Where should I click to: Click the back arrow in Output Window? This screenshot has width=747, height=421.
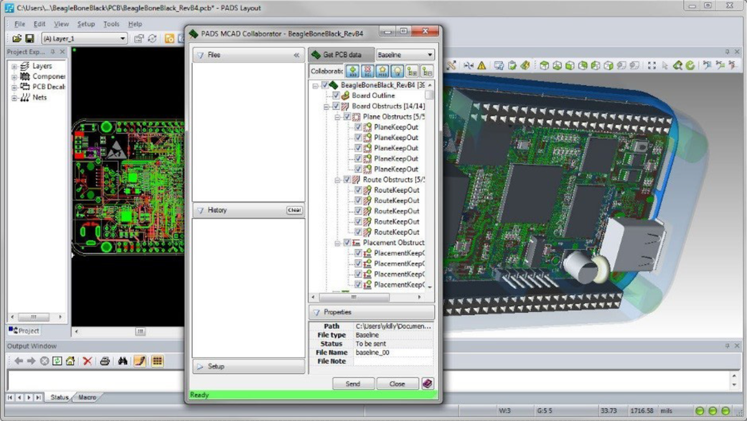point(19,361)
